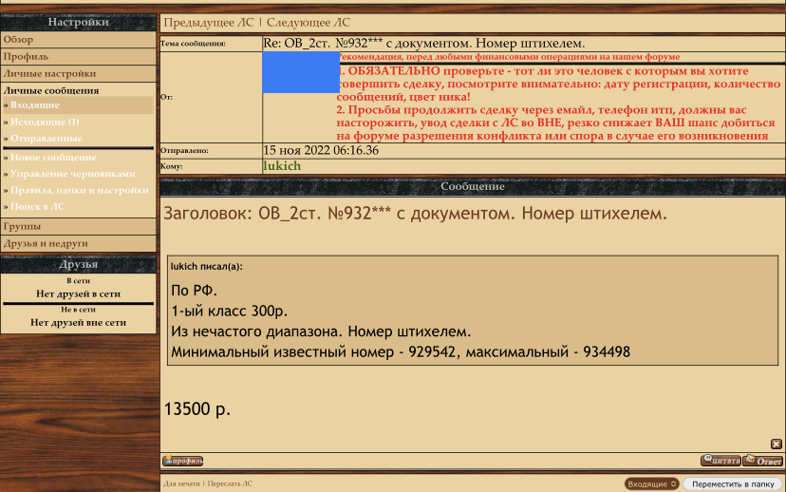Go to Следующее ЛС

point(308,21)
